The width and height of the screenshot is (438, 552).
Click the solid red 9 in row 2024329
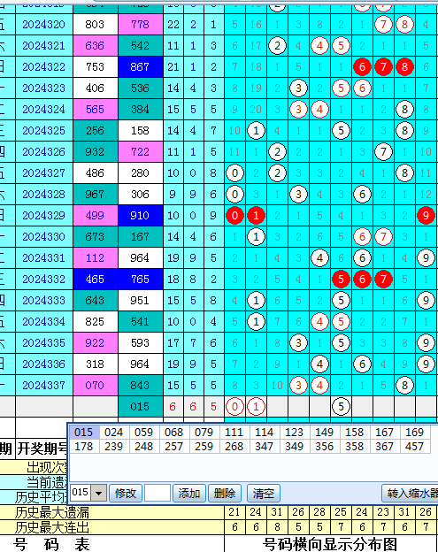[x=426, y=216]
